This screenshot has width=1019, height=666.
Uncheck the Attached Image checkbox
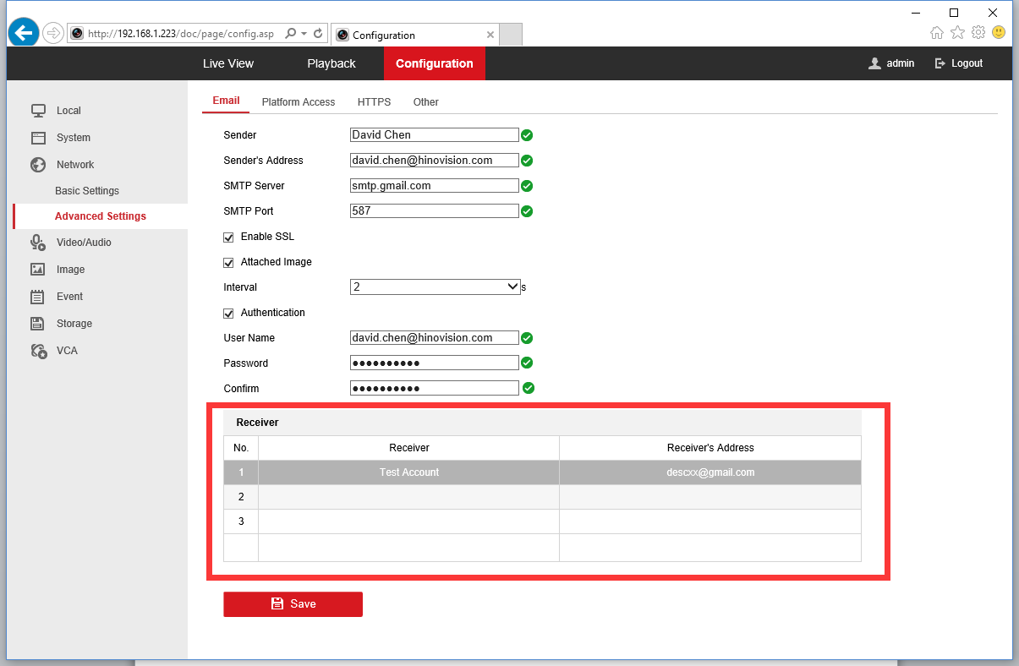click(228, 262)
